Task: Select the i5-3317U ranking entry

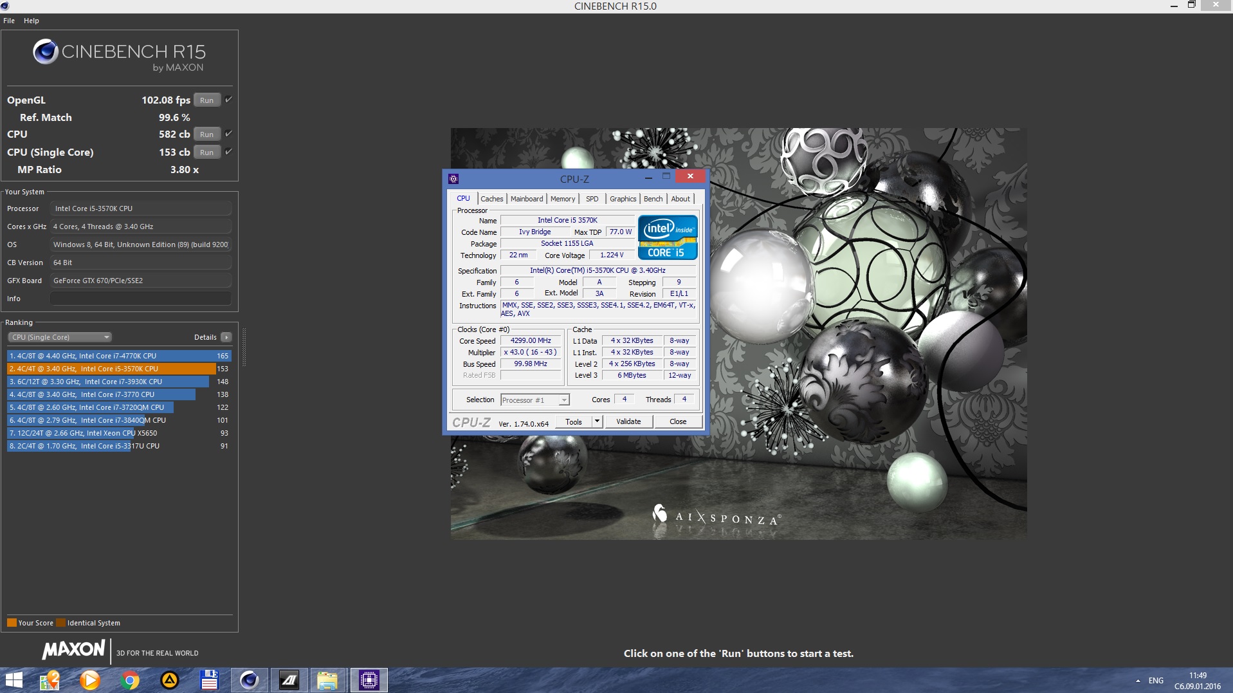Action: (119, 446)
